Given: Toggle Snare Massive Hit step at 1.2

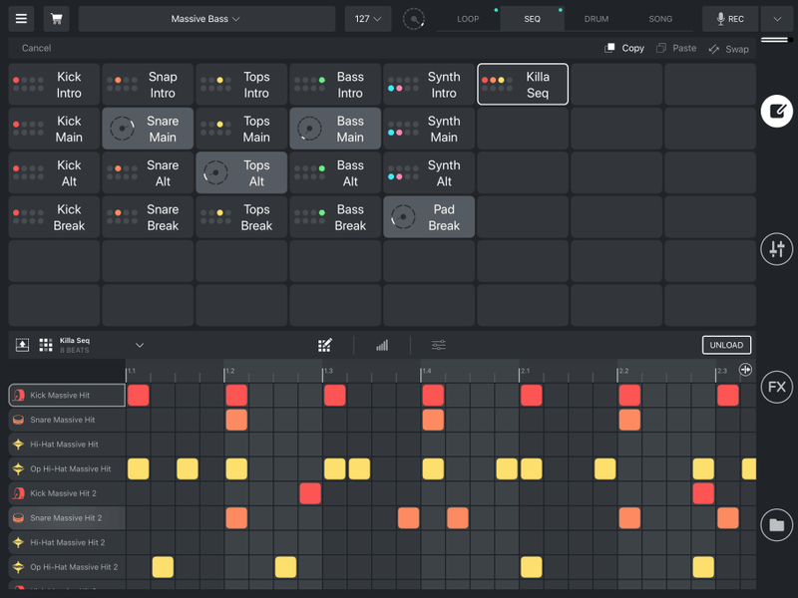Looking at the screenshot, I should 236,420.
